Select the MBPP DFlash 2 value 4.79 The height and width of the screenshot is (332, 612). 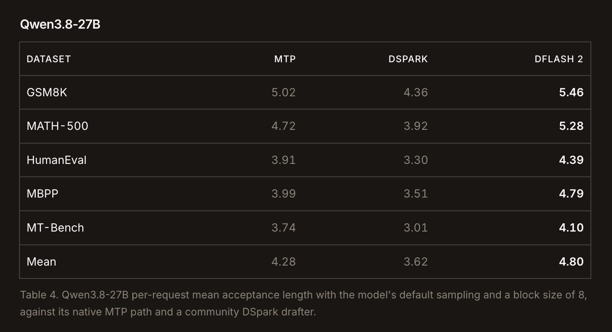click(571, 194)
